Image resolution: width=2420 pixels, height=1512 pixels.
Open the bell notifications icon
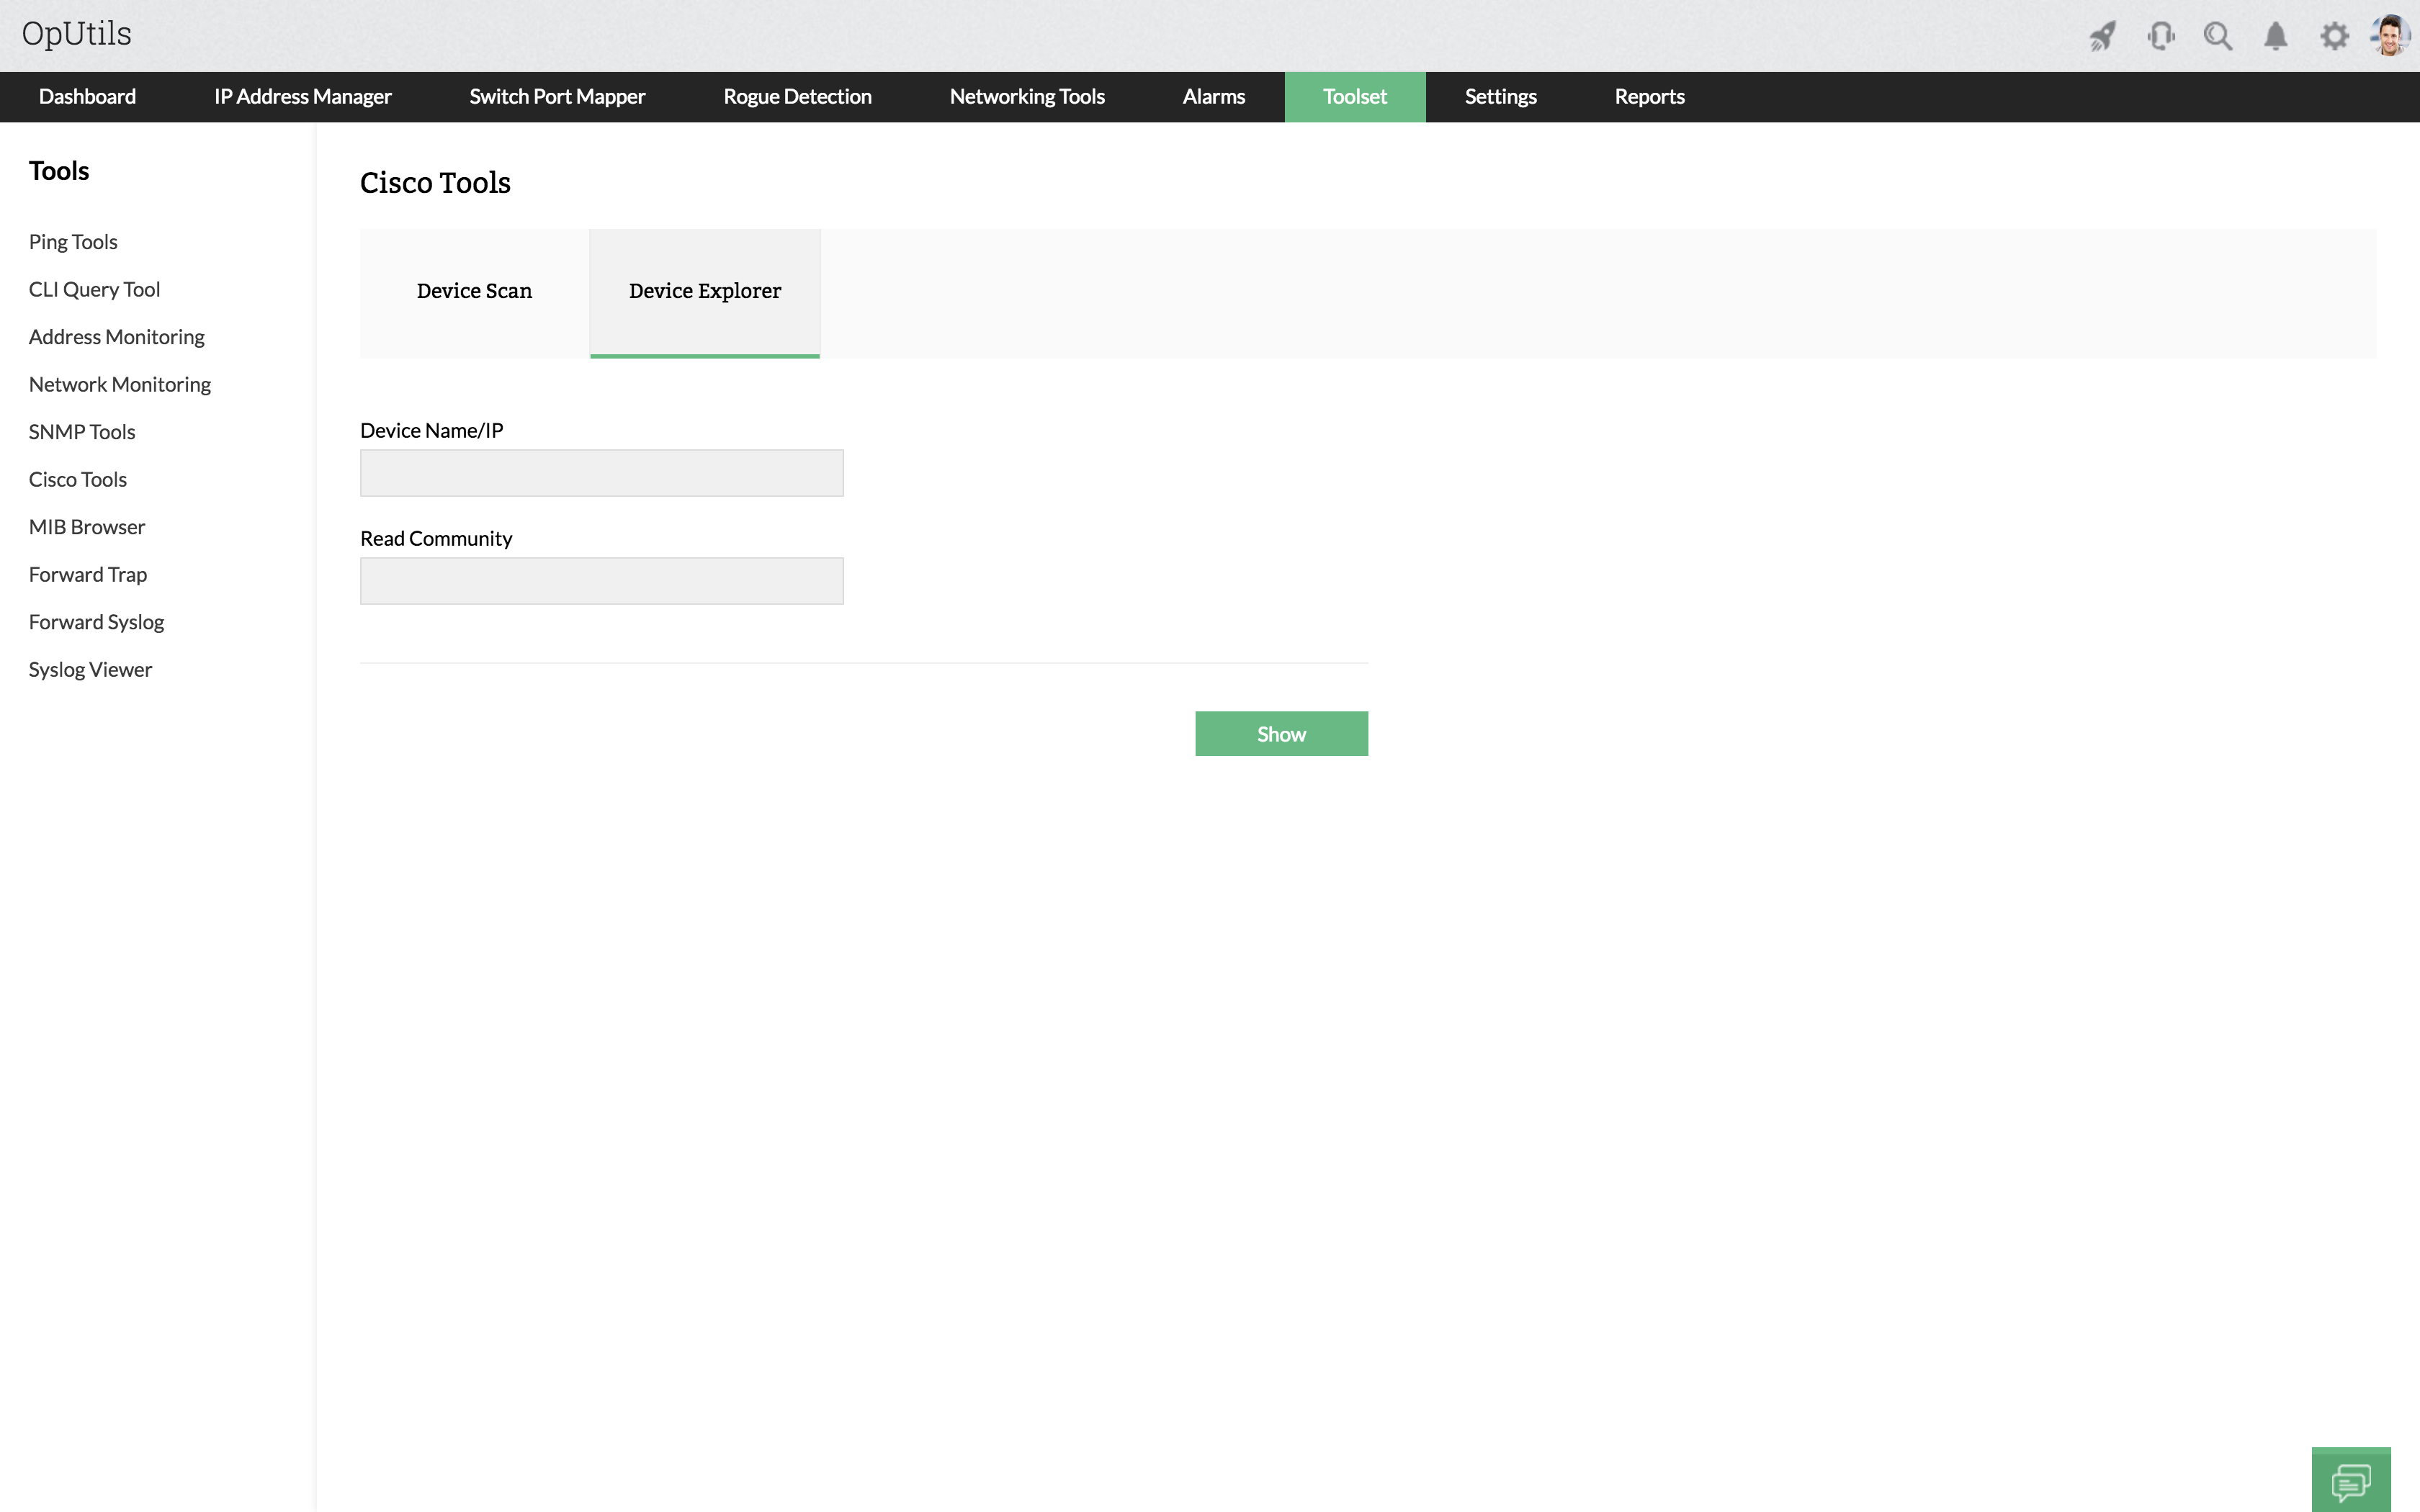(2276, 37)
